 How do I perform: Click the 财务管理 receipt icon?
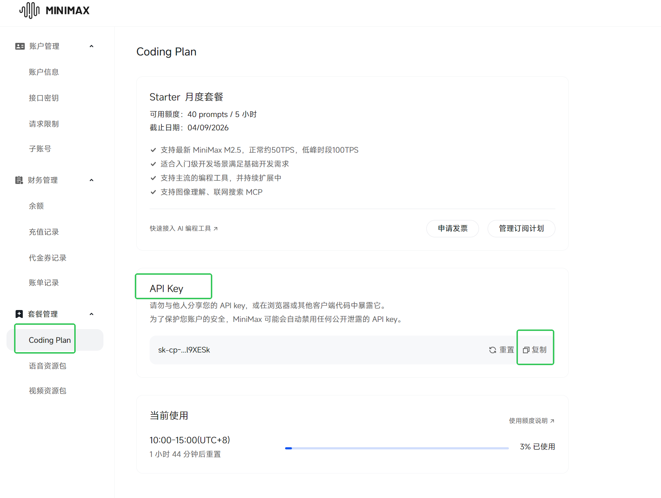click(19, 180)
